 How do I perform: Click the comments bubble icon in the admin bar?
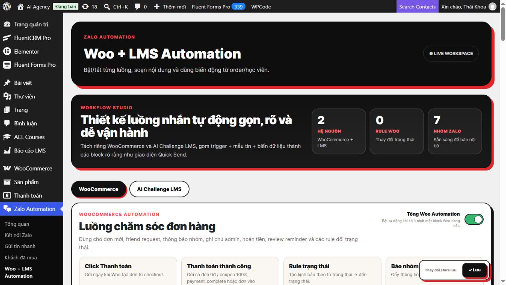point(138,6)
